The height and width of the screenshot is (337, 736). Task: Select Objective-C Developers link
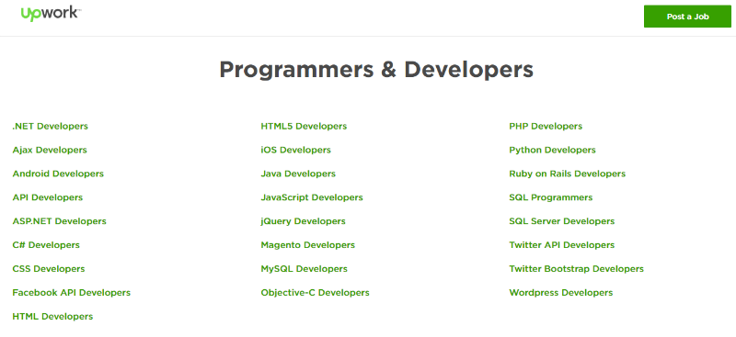click(x=315, y=293)
